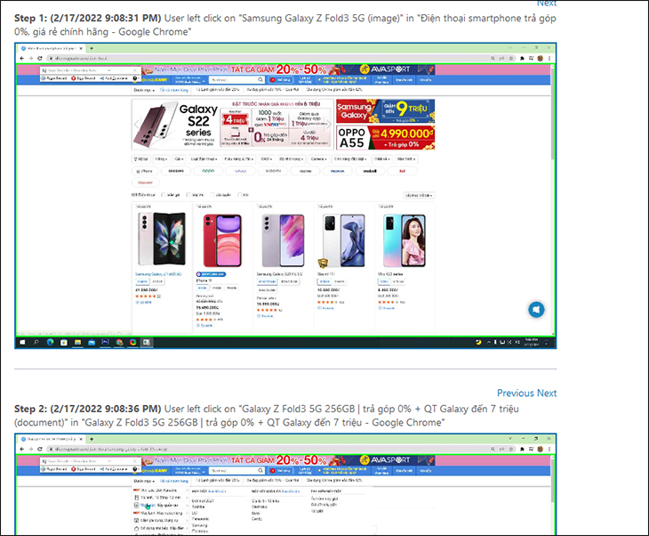Open the 'Camera' filter dropdown
649x536 pixels.
[318, 158]
